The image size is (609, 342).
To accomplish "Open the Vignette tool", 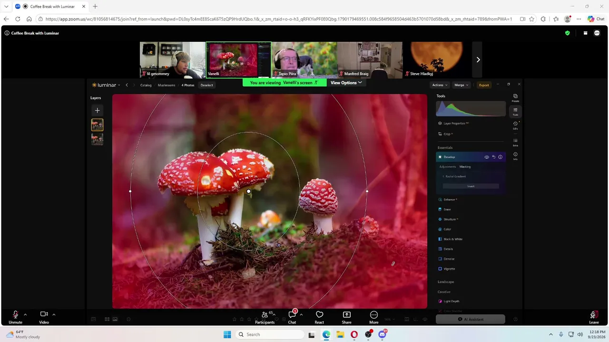I will click(x=449, y=269).
